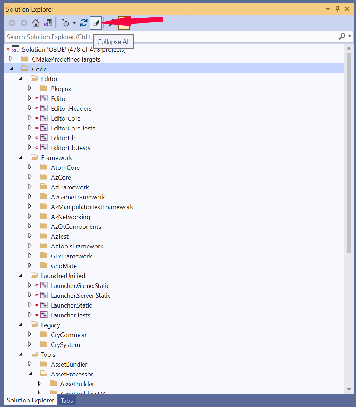Click the AzNetworking folder icon
Image resolution: width=356 pixels, height=407 pixels.
point(44,216)
